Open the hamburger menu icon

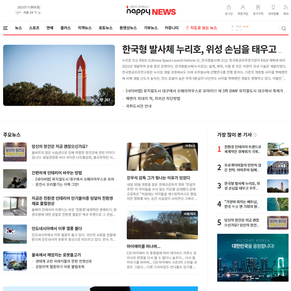click(x=5, y=28)
